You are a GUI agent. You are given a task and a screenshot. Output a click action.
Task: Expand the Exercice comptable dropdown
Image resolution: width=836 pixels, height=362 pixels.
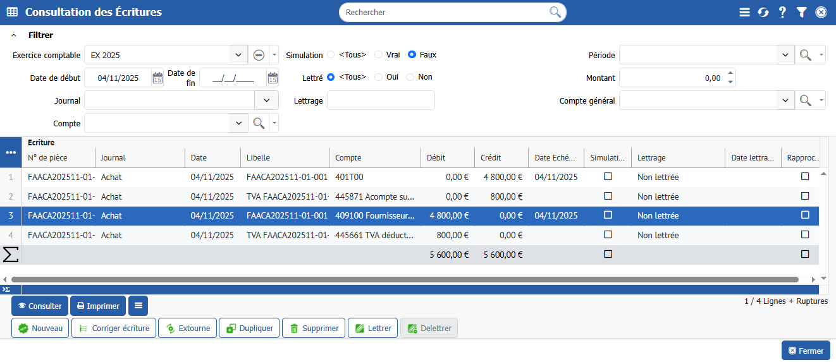click(x=238, y=55)
